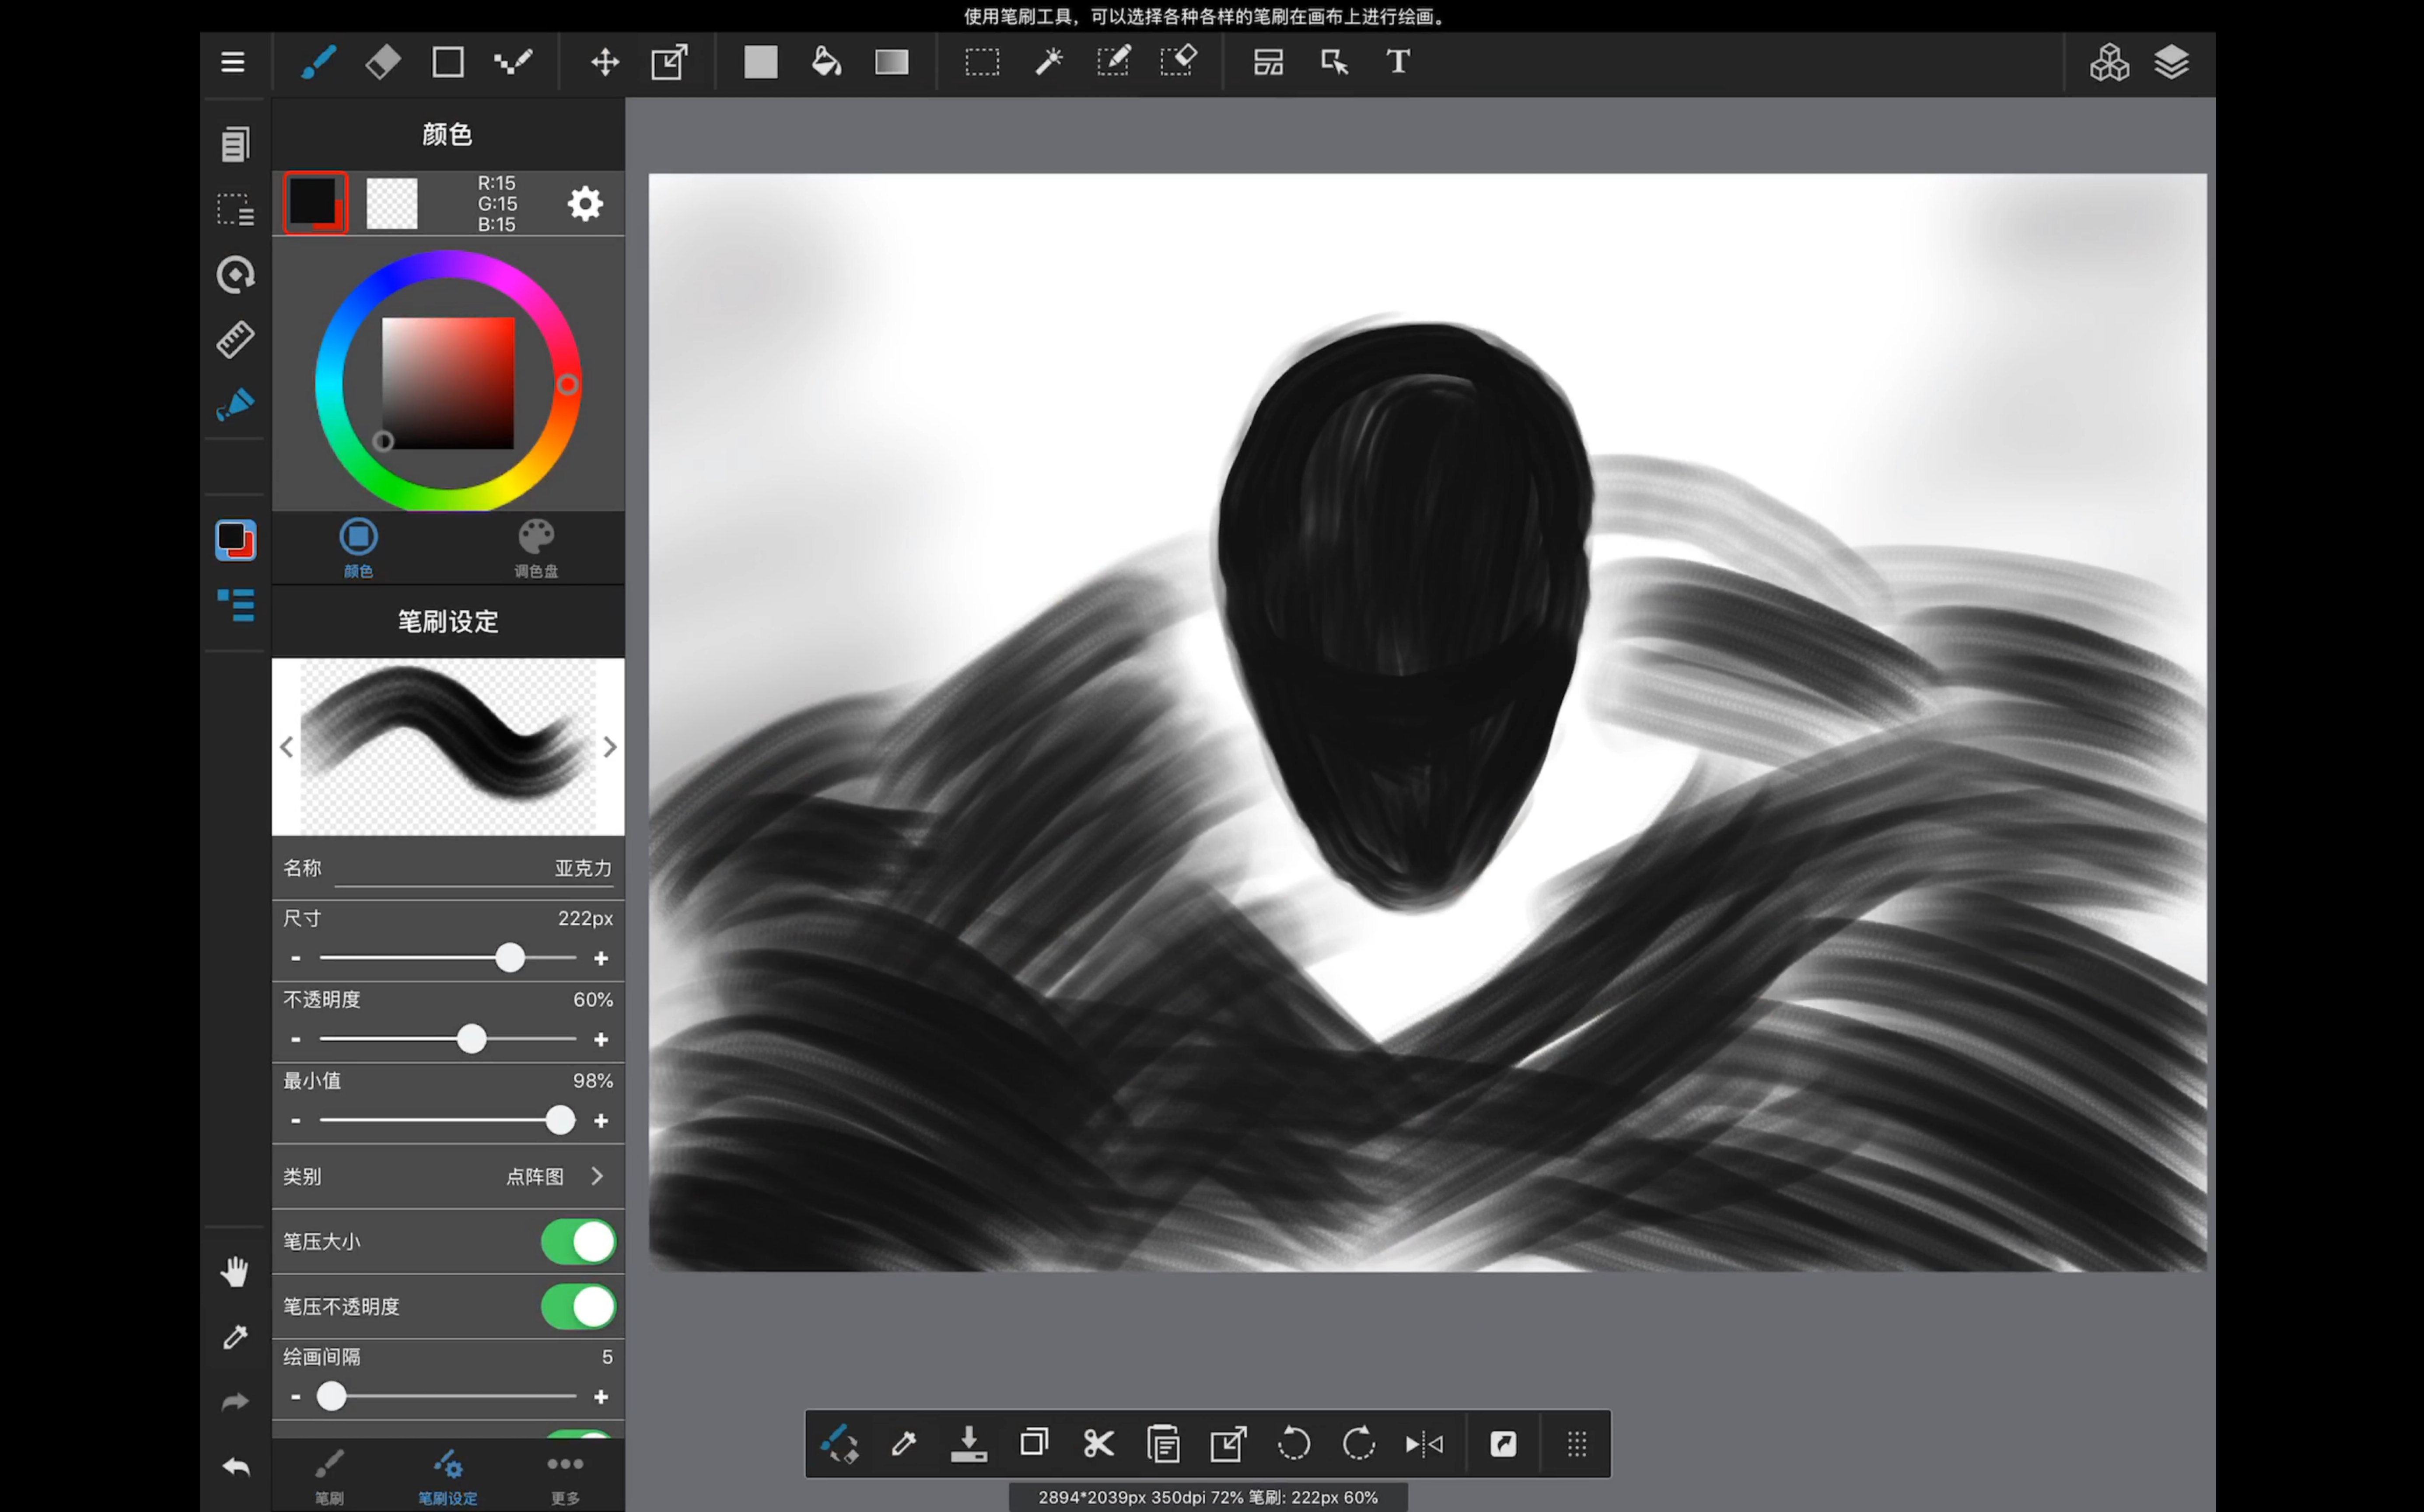Toggle the color panel sidebar icon

235,540
